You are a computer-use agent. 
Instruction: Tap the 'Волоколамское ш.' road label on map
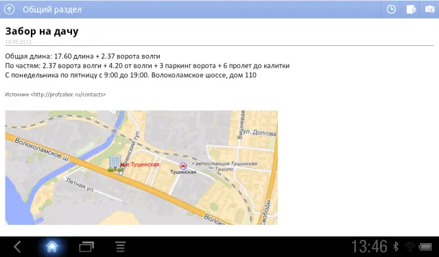click(42, 149)
